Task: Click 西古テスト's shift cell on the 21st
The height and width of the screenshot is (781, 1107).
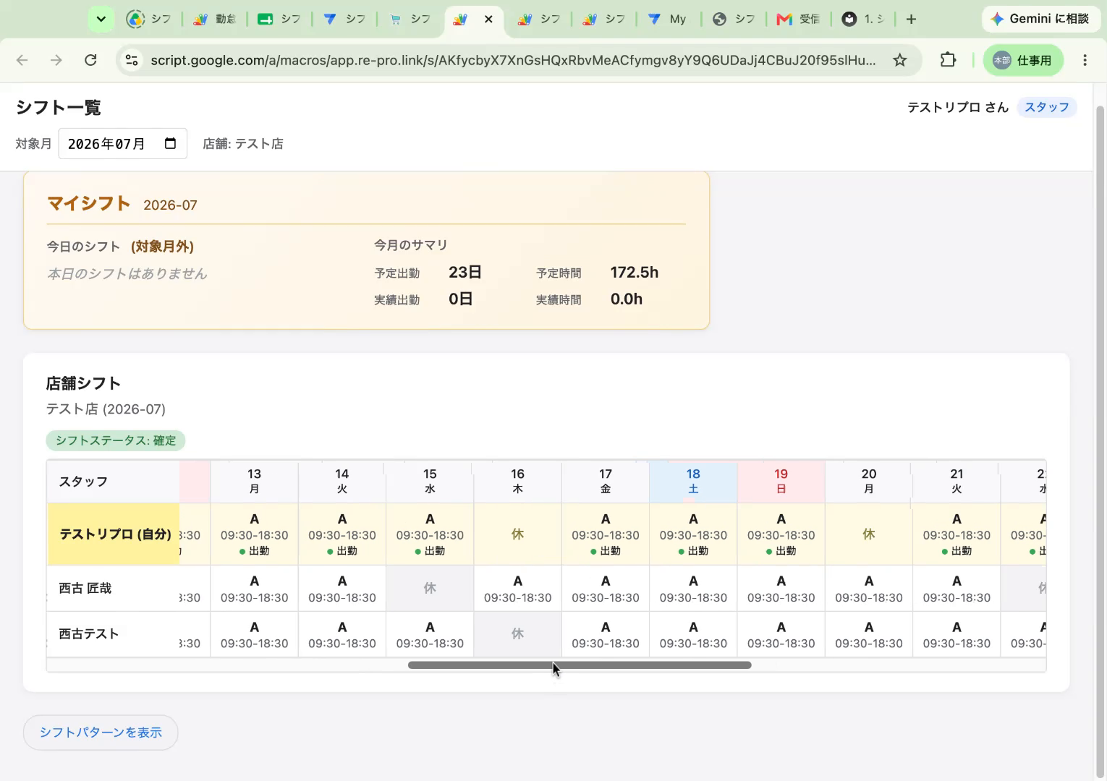Action: 957,634
